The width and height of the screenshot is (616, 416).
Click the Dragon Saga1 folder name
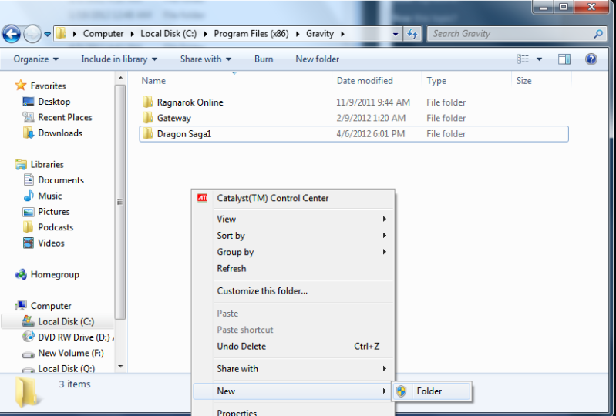click(x=184, y=134)
